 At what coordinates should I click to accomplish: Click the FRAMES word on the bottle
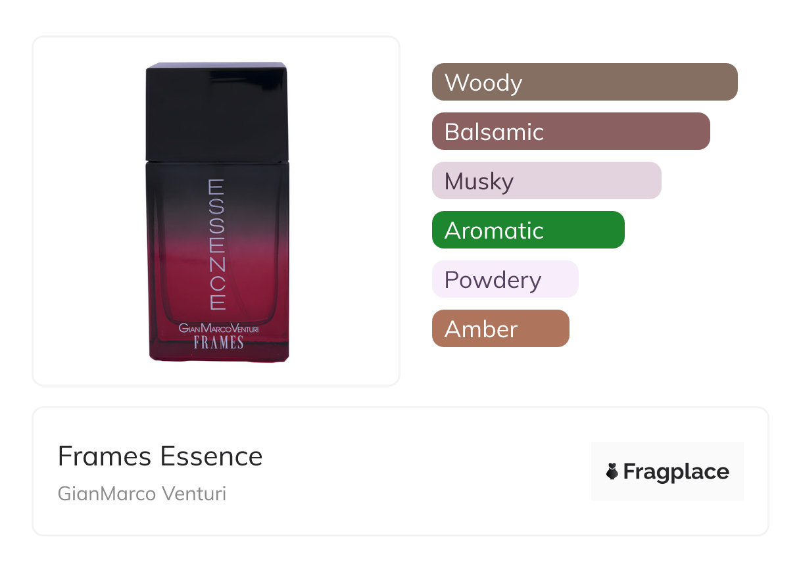pyautogui.click(x=218, y=343)
